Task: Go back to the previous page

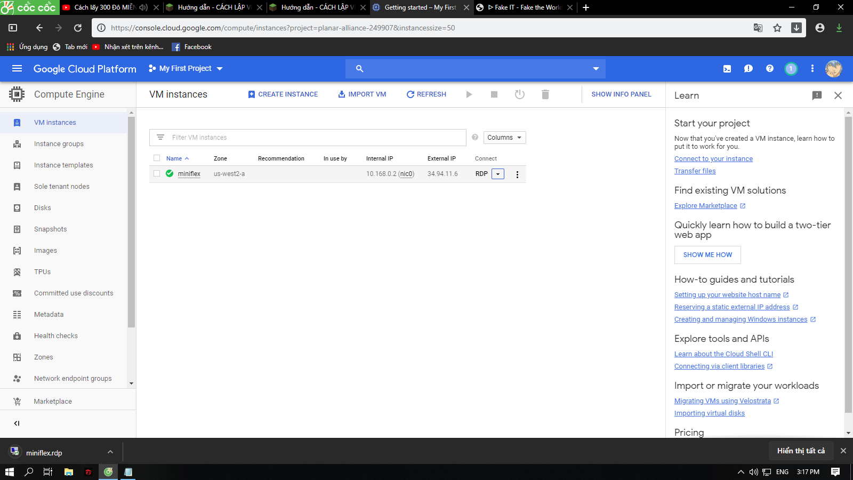Action: [39, 28]
